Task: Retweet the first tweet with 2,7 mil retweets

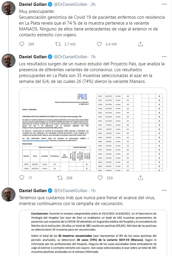Action: coord(58,44)
